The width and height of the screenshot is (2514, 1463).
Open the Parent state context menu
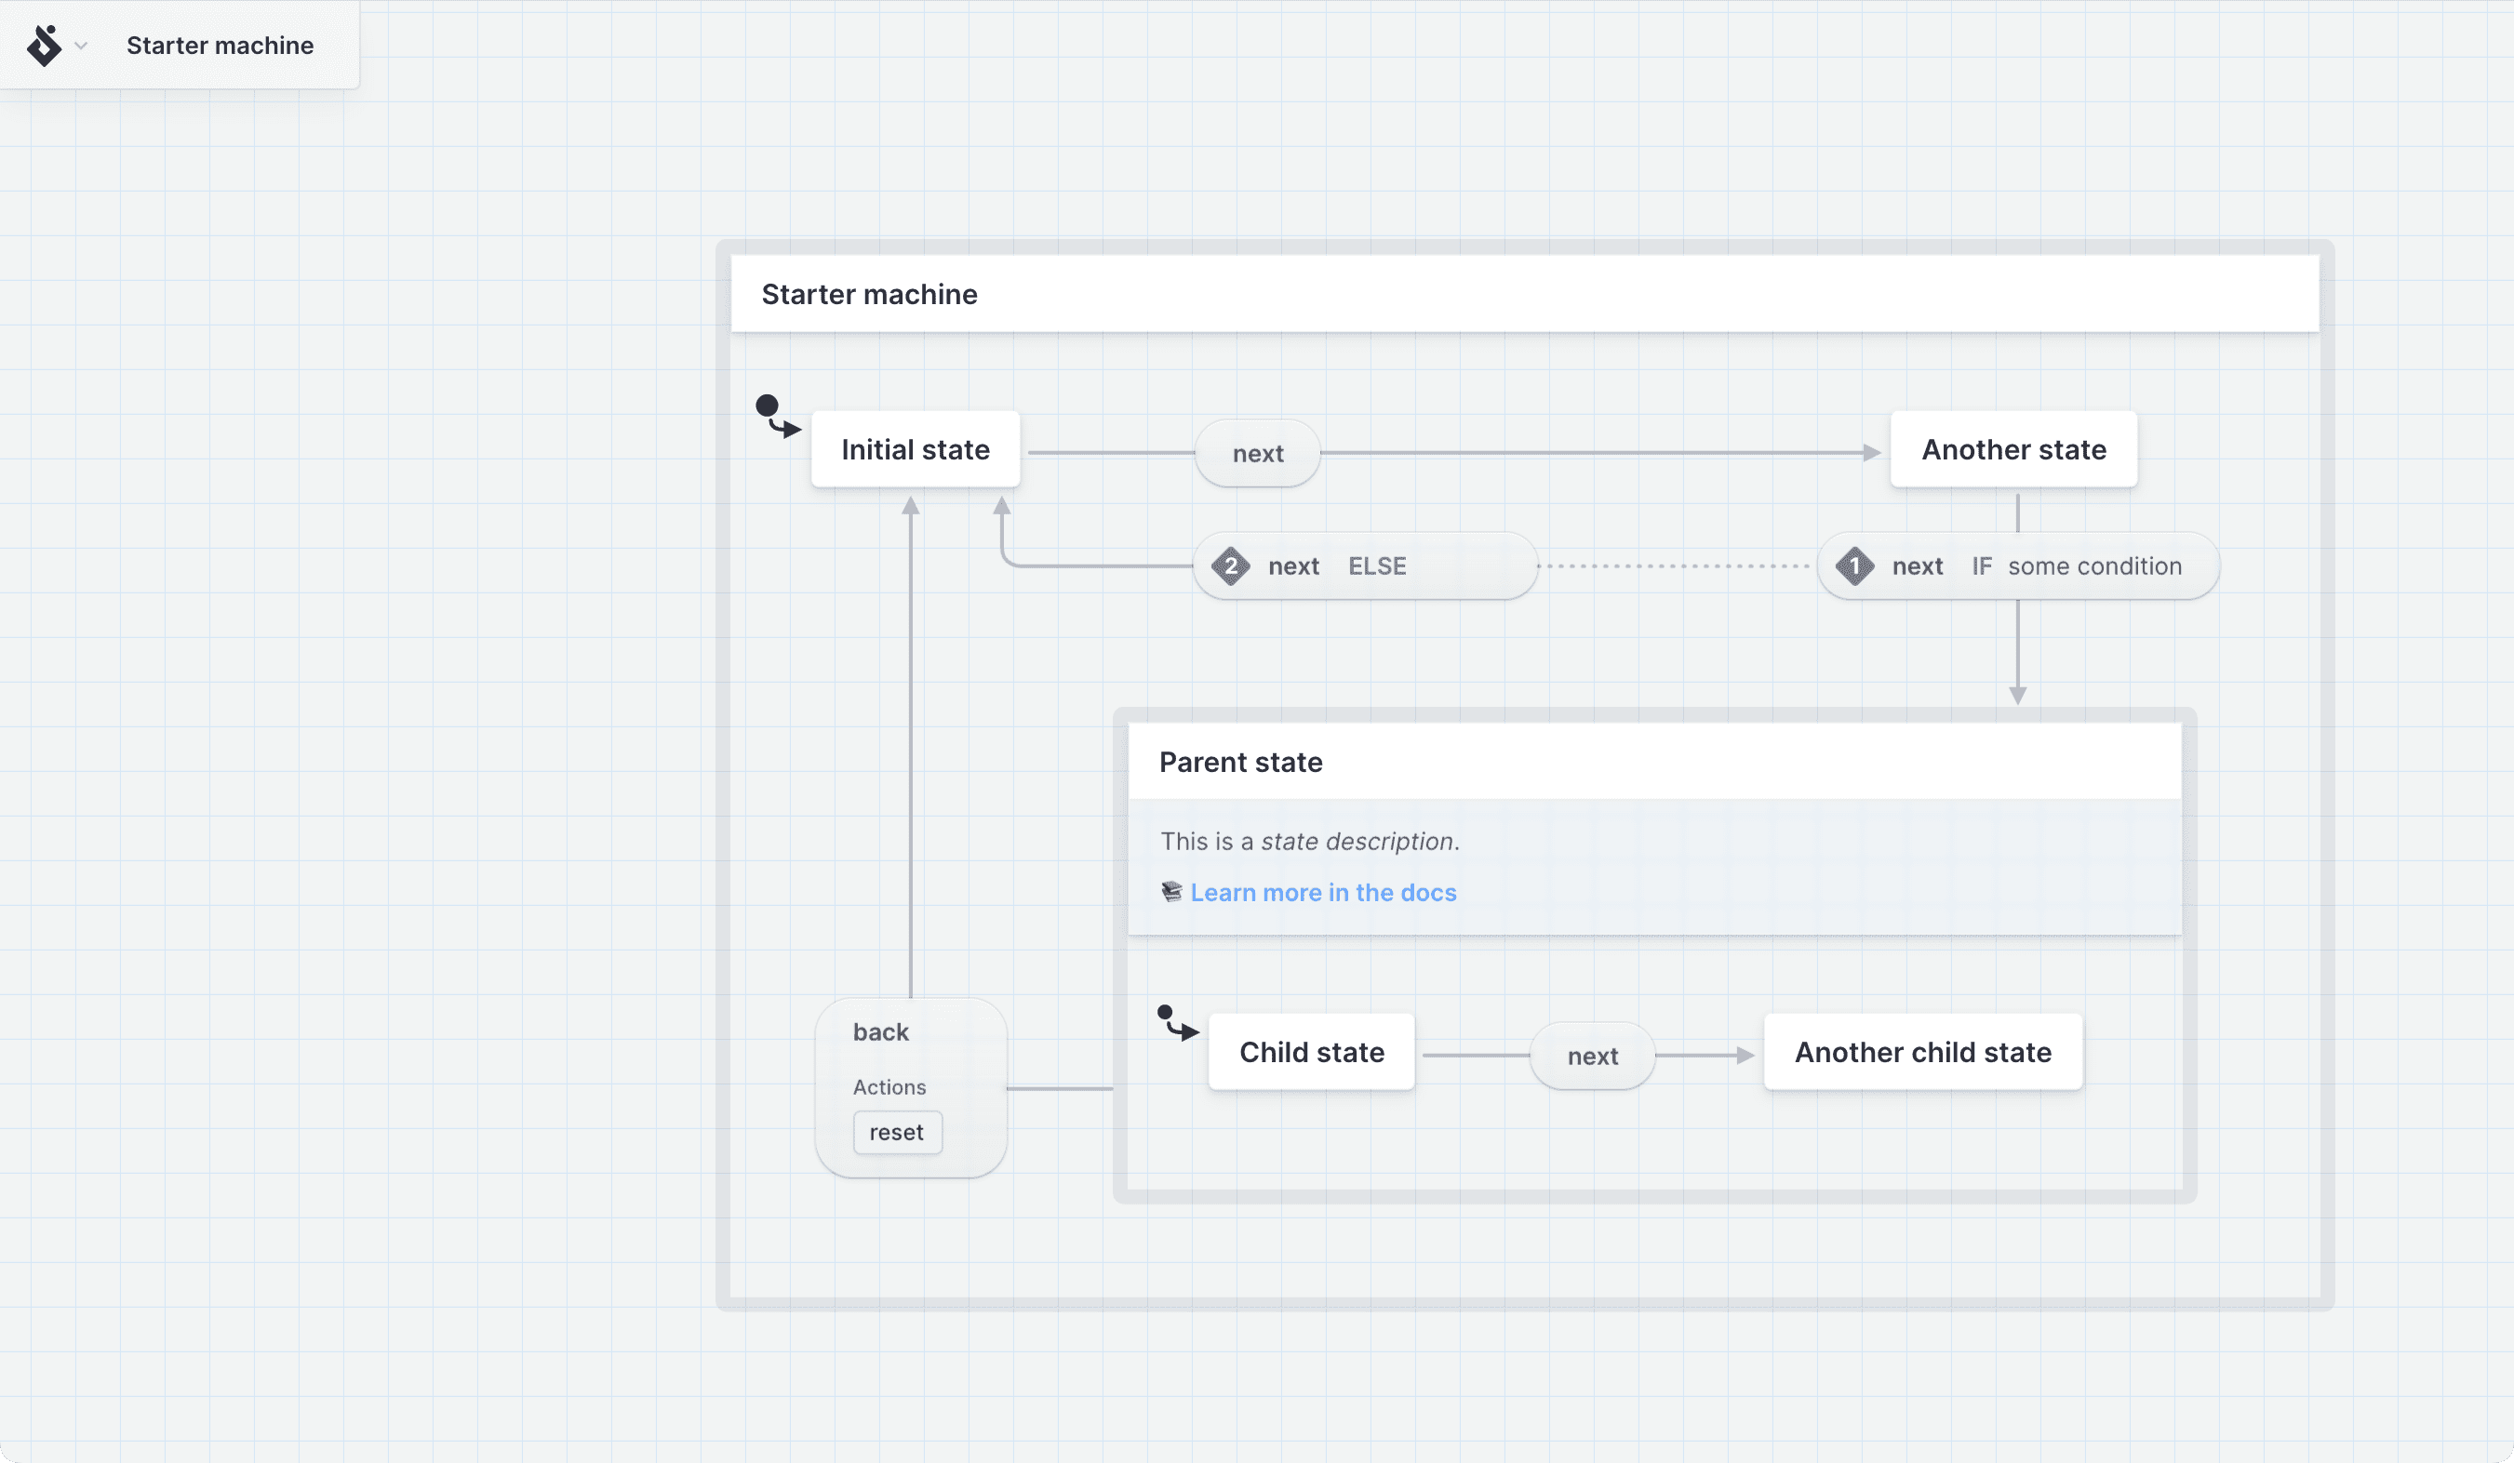pyautogui.click(x=1242, y=761)
